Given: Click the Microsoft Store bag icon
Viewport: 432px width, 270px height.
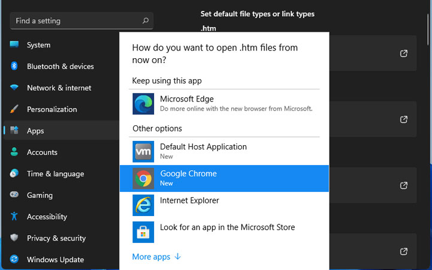Looking at the screenshot, I should 143,232.
